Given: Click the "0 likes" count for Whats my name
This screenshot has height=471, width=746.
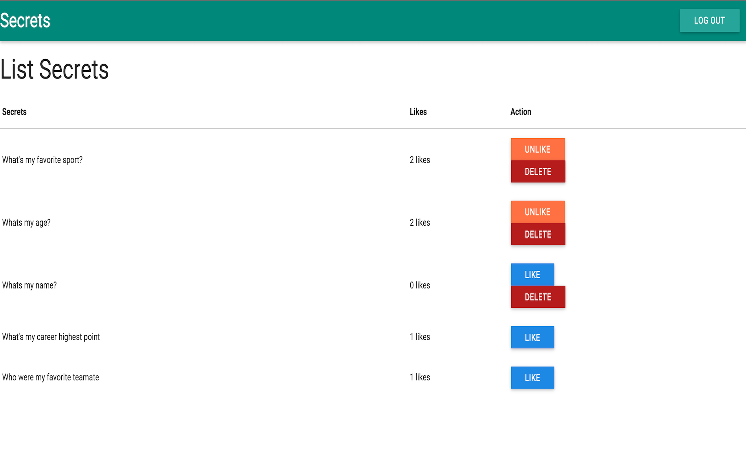Looking at the screenshot, I should pyautogui.click(x=420, y=285).
